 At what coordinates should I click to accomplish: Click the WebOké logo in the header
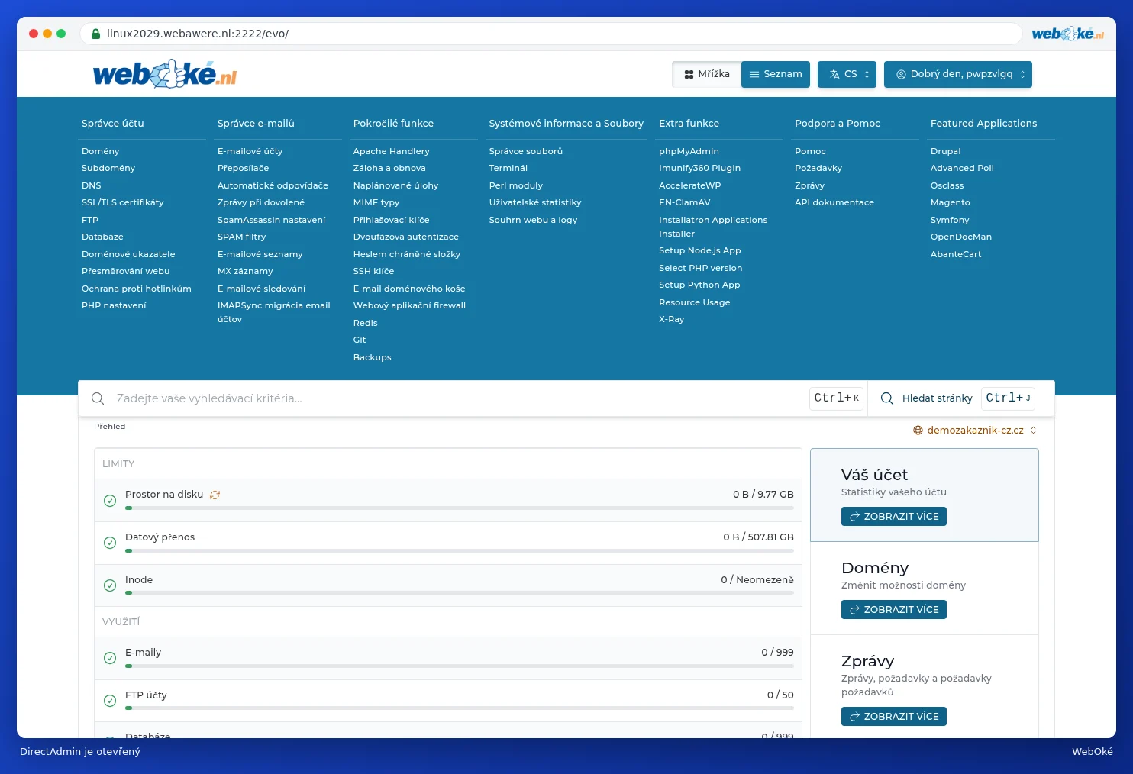165,74
